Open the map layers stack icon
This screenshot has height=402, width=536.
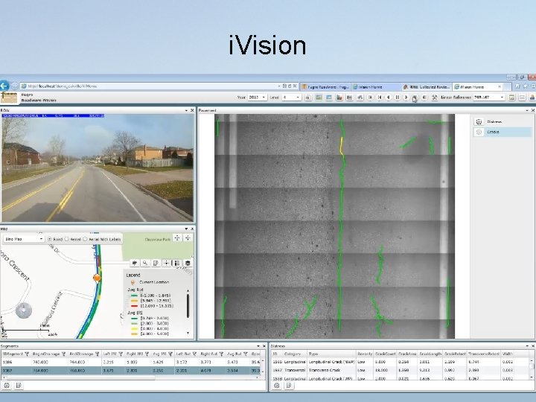point(188,262)
